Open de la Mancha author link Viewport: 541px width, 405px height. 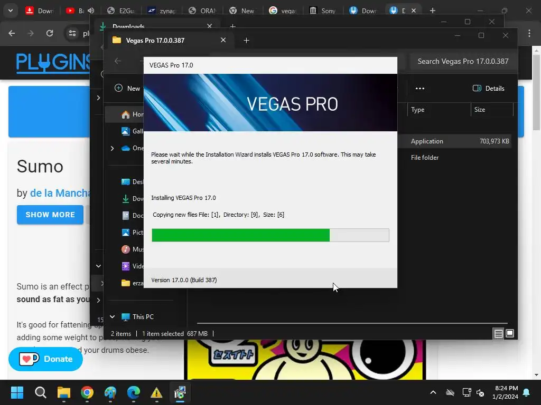tap(60, 193)
